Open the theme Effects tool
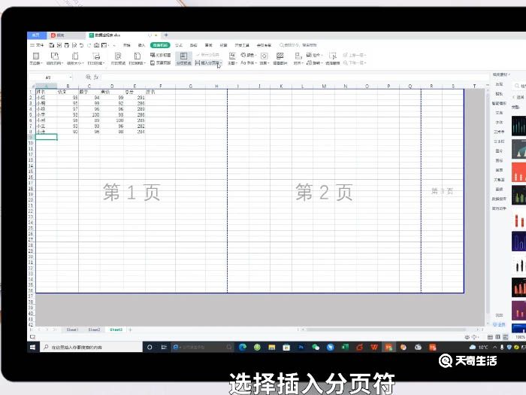Image resolution: width=526 pixels, height=395 pixels. click(x=265, y=59)
